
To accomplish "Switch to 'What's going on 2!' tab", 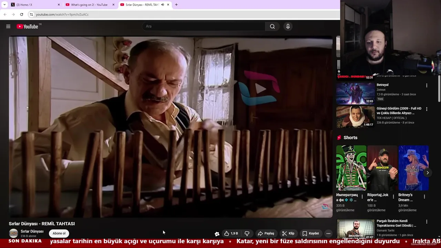I will coord(89,5).
